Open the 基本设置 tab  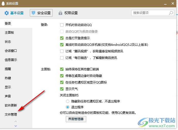(x=14, y=13)
